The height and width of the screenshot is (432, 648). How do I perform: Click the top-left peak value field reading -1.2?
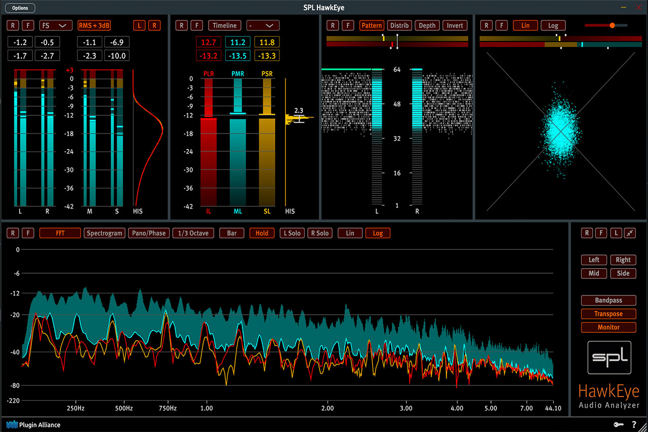tap(20, 42)
